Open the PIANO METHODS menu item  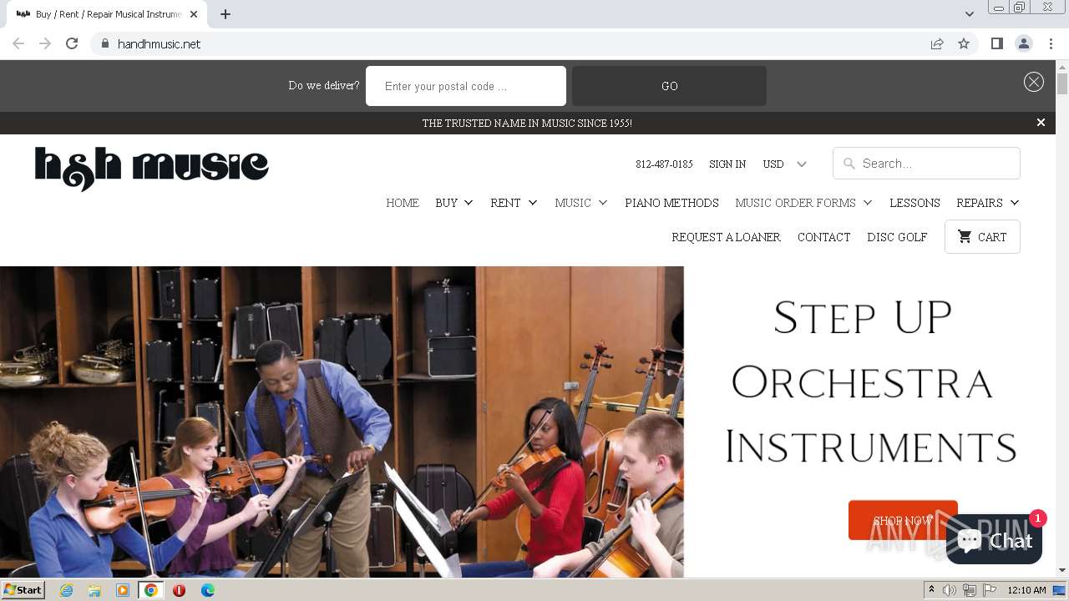671,203
